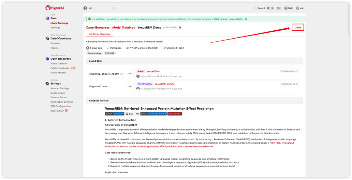Image resolution: width=352 pixels, height=180 pixels.
Task: Click the bioinformatics badge
Action: point(175,114)
